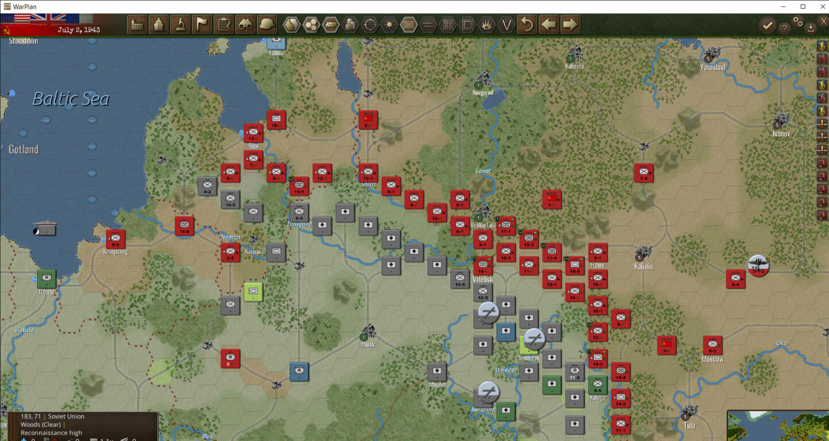
Task: Select the binoculars reconnaissance icon
Action: pos(245,25)
